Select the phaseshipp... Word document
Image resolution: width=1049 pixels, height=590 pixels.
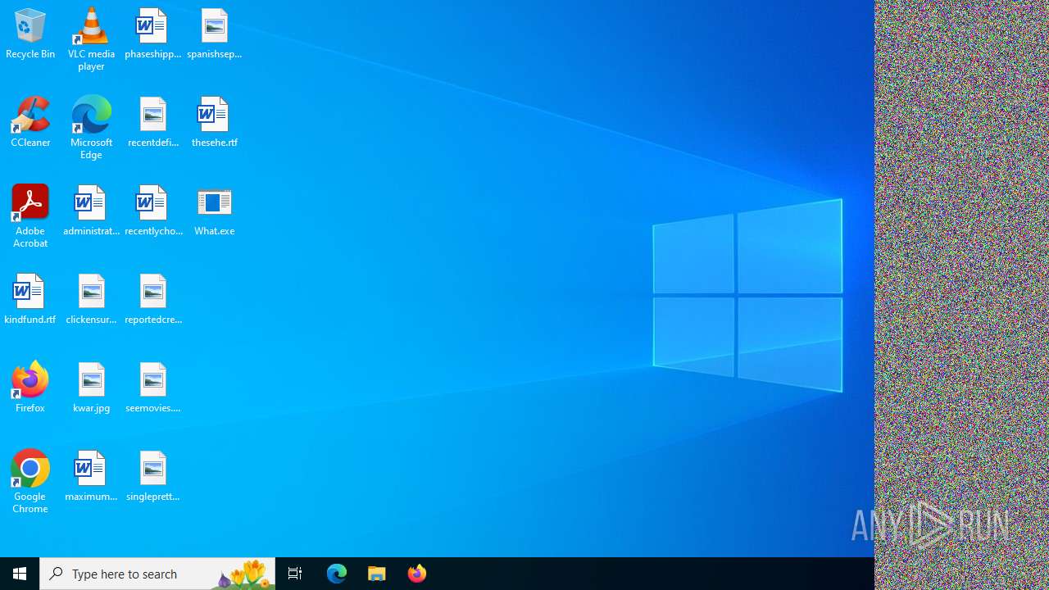[x=152, y=34]
